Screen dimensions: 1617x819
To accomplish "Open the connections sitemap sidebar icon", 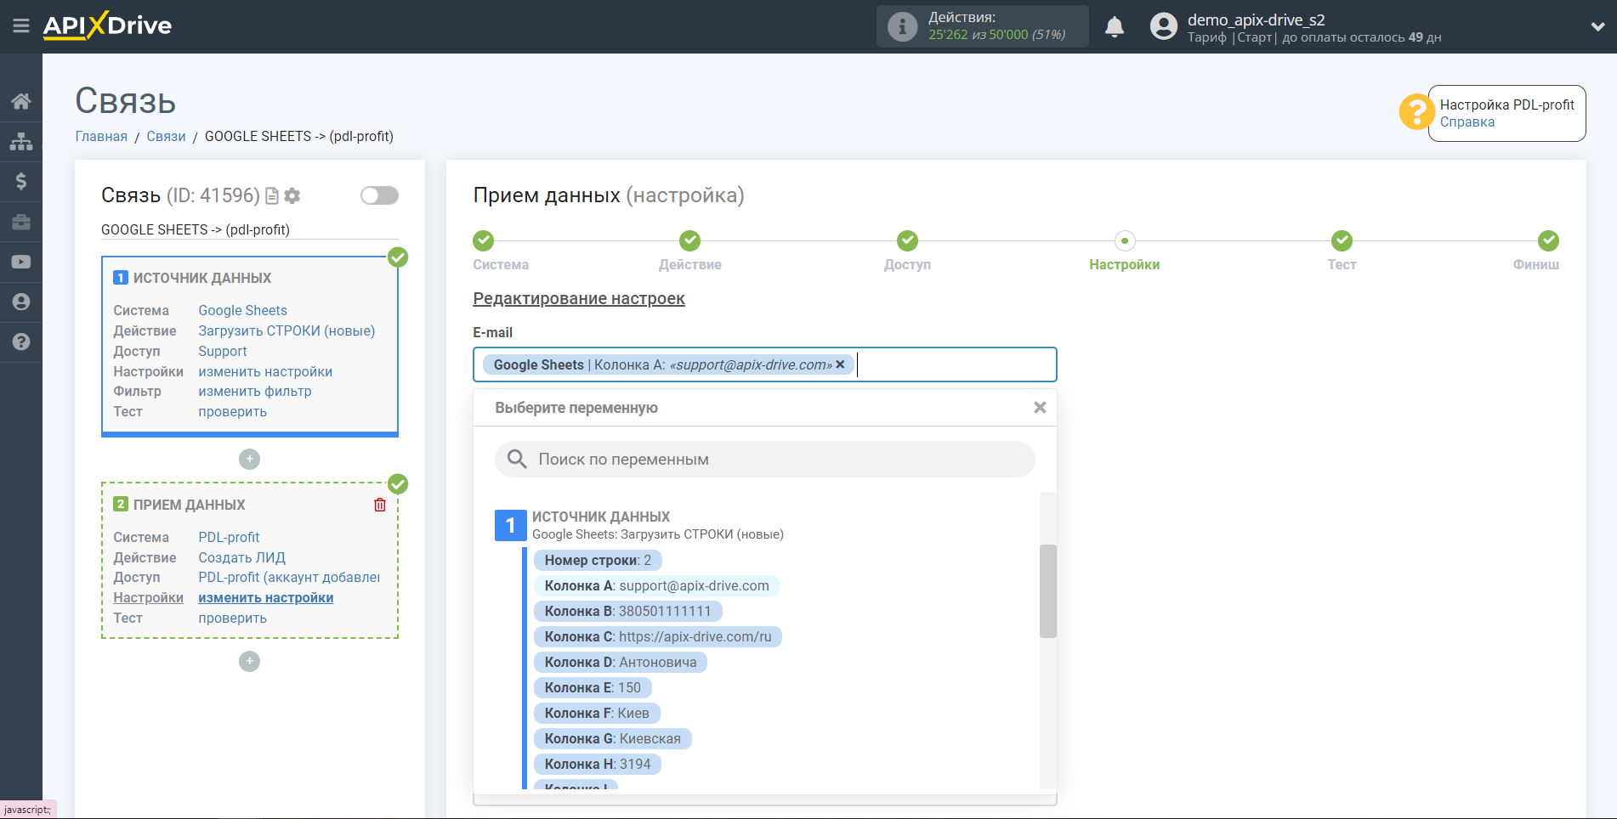I will (21, 141).
